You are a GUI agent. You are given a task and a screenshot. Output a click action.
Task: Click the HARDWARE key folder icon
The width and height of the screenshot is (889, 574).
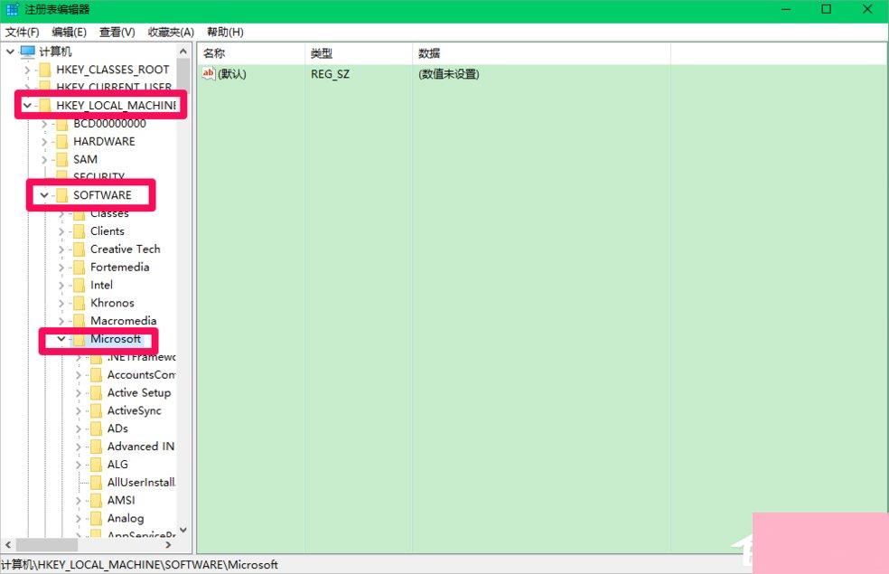(62, 141)
